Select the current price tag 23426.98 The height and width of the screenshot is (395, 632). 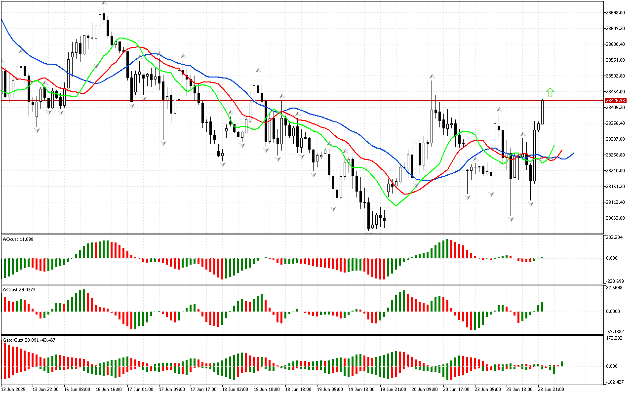click(618, 100)
